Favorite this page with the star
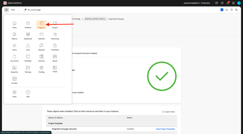Viewport: 243px width, 134px height. pos(227,10)
